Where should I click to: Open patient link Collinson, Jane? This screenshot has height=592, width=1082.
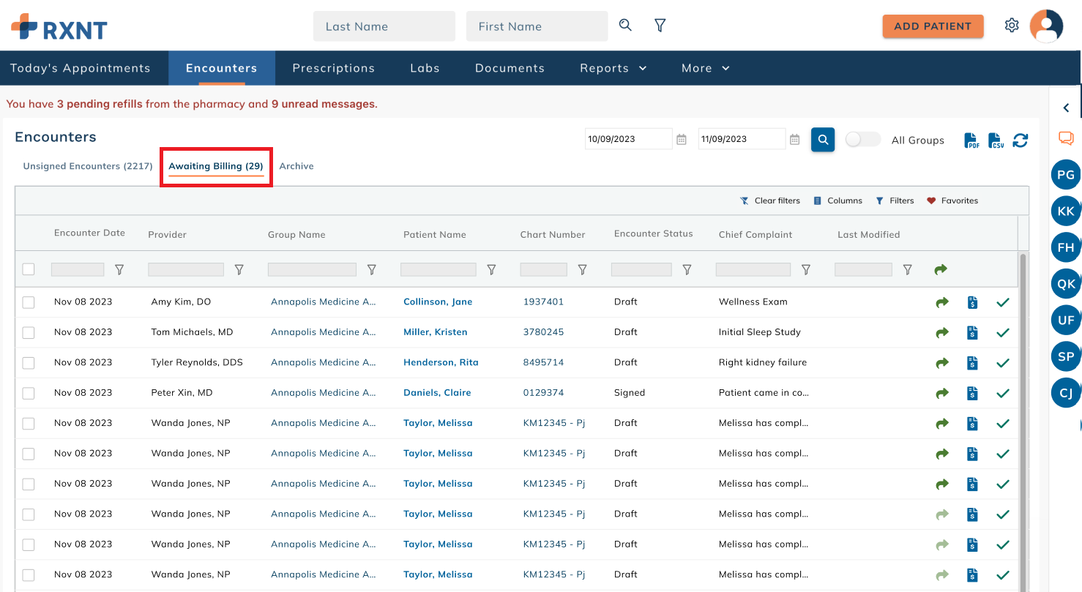pyautogui.click(x=438, y=301)
